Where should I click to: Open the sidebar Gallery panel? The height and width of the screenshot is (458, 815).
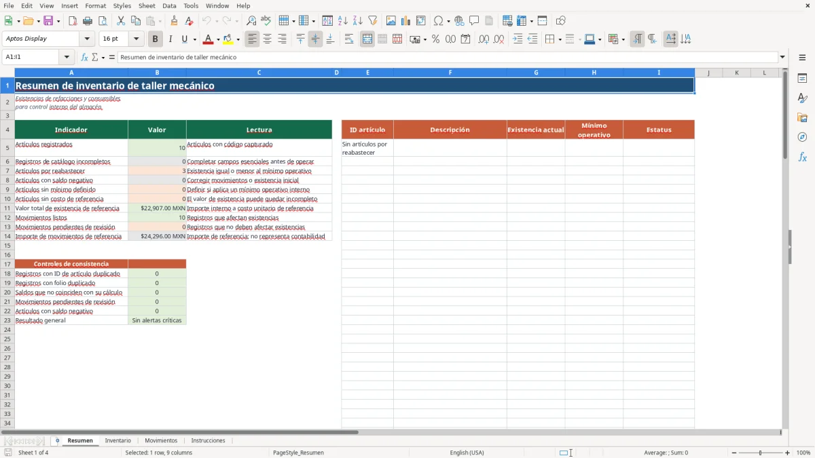[x=802, y=117]
